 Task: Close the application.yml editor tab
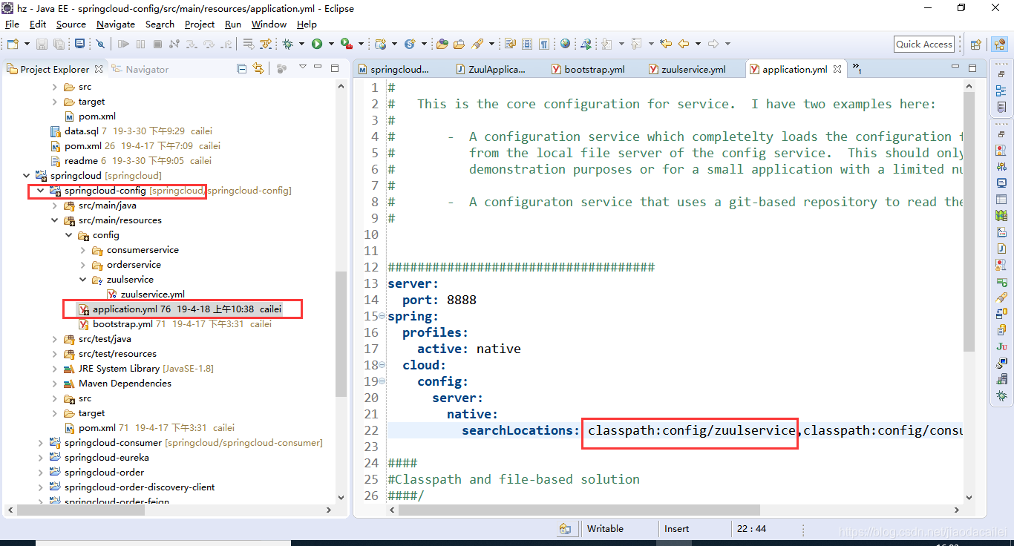[837, 69]
